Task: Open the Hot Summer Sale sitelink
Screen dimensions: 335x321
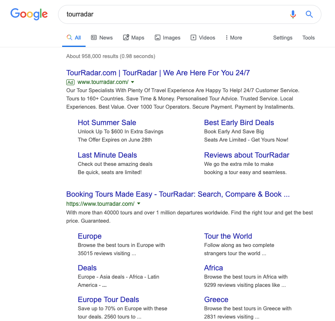Action: (x=107, y=123)
